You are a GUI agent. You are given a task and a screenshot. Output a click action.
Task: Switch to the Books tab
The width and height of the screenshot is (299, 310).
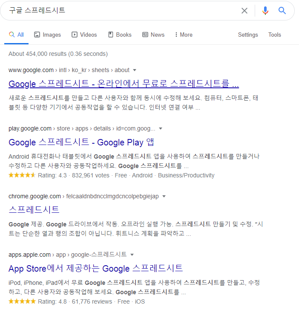[120, 35]
